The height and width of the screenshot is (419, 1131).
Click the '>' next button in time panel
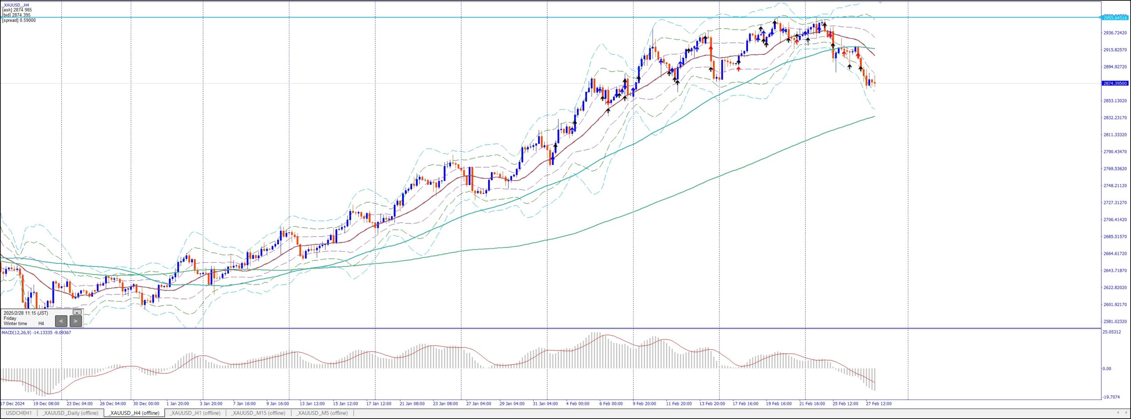pos(76,321)
